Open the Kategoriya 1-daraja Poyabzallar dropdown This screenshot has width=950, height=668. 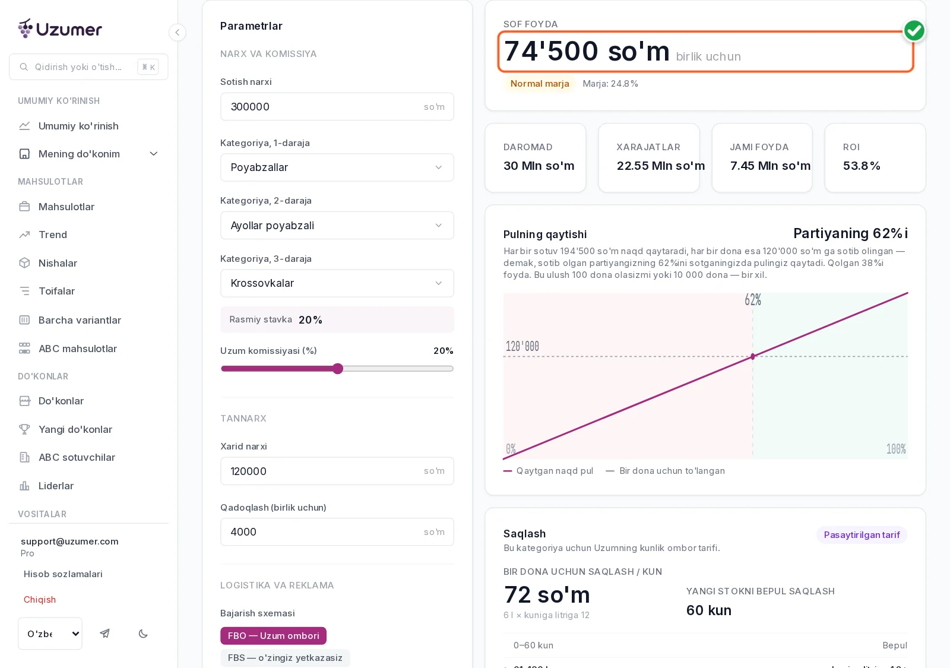337,167
